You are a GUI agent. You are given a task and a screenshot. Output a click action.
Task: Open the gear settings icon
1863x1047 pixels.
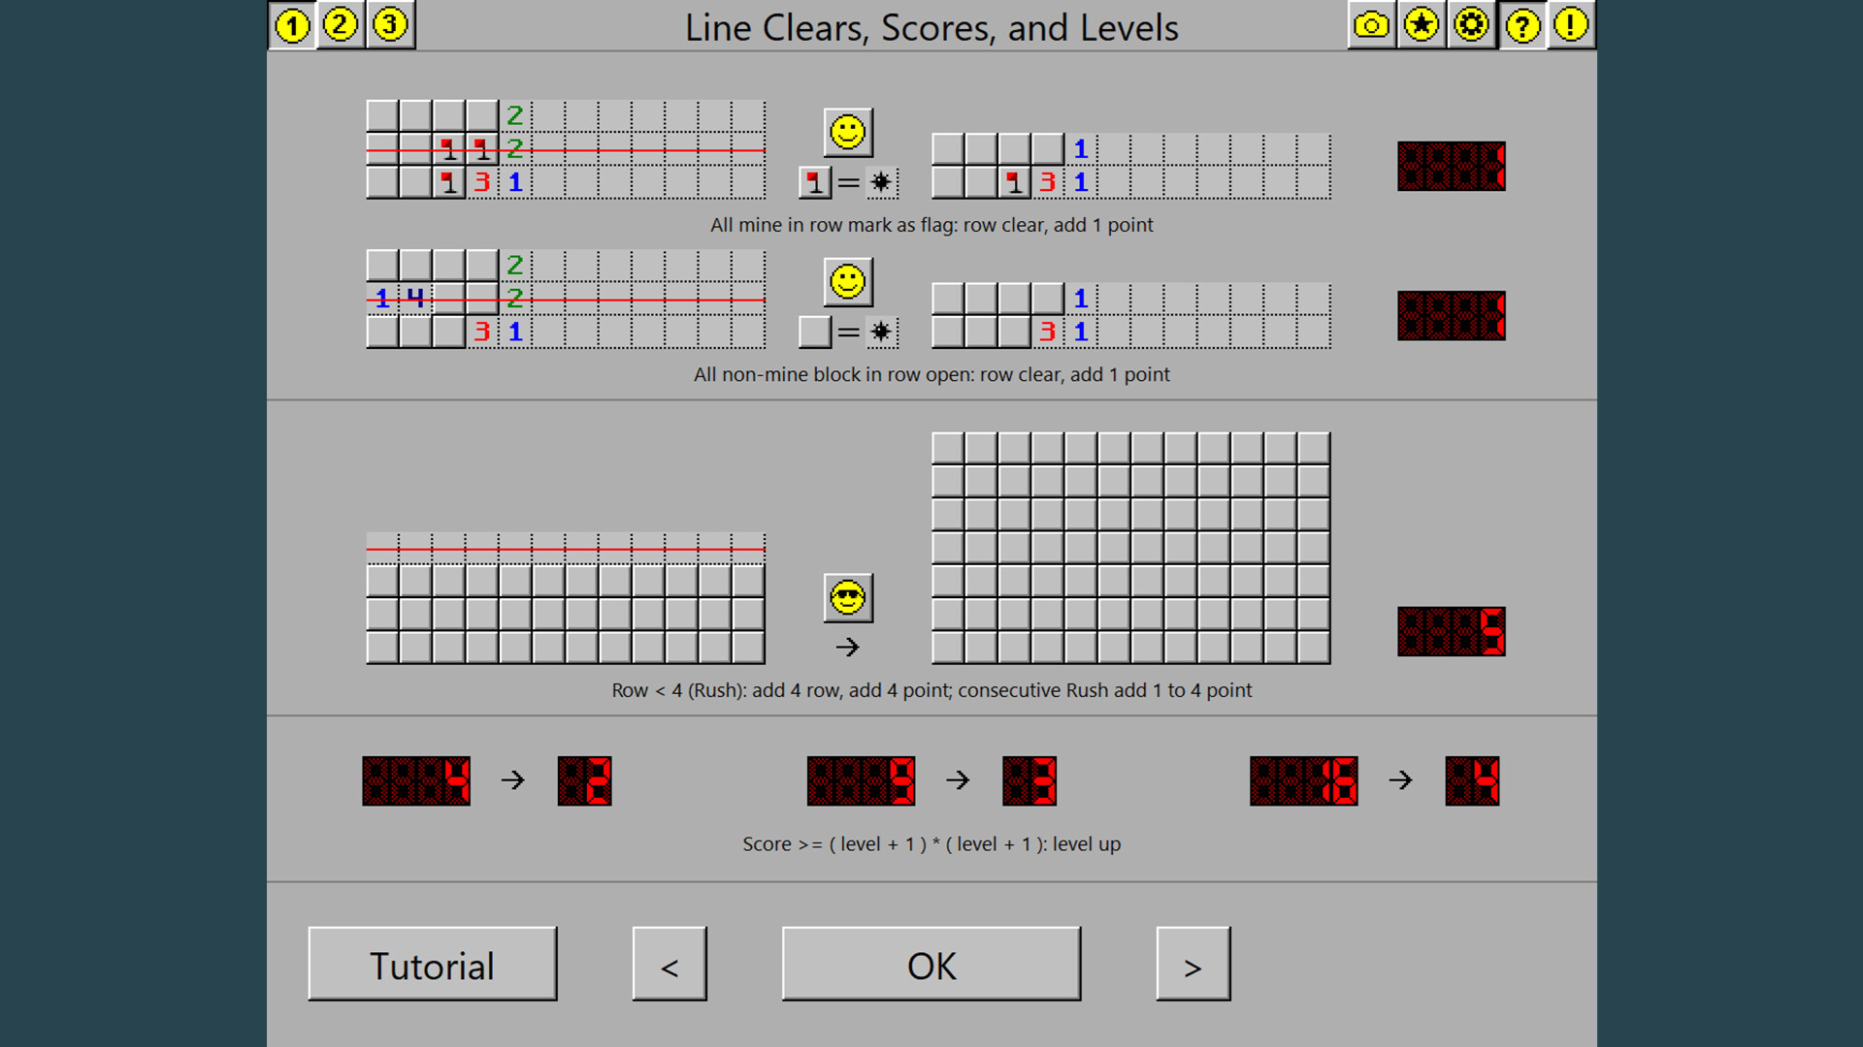point(1471,26)
